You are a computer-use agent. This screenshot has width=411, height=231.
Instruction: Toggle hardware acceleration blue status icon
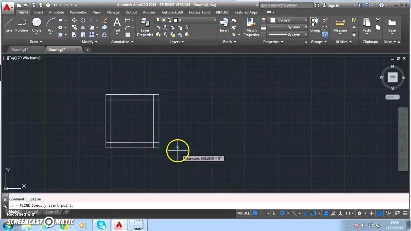(380, 213)
